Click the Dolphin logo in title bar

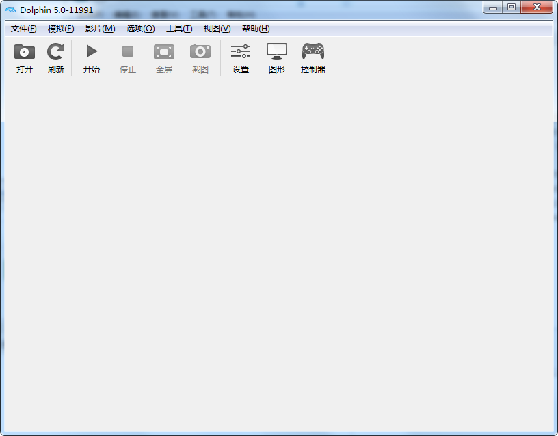tap(11, 10)
